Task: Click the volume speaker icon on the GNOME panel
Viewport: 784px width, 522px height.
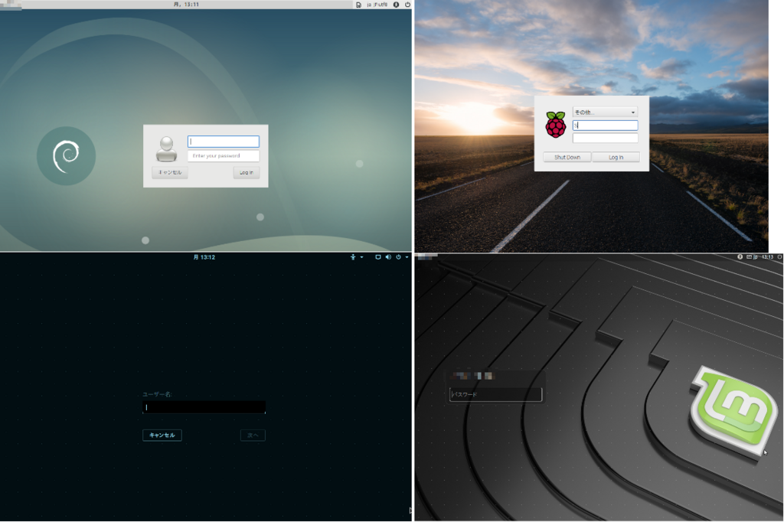Action: click(x=388, y=257)
